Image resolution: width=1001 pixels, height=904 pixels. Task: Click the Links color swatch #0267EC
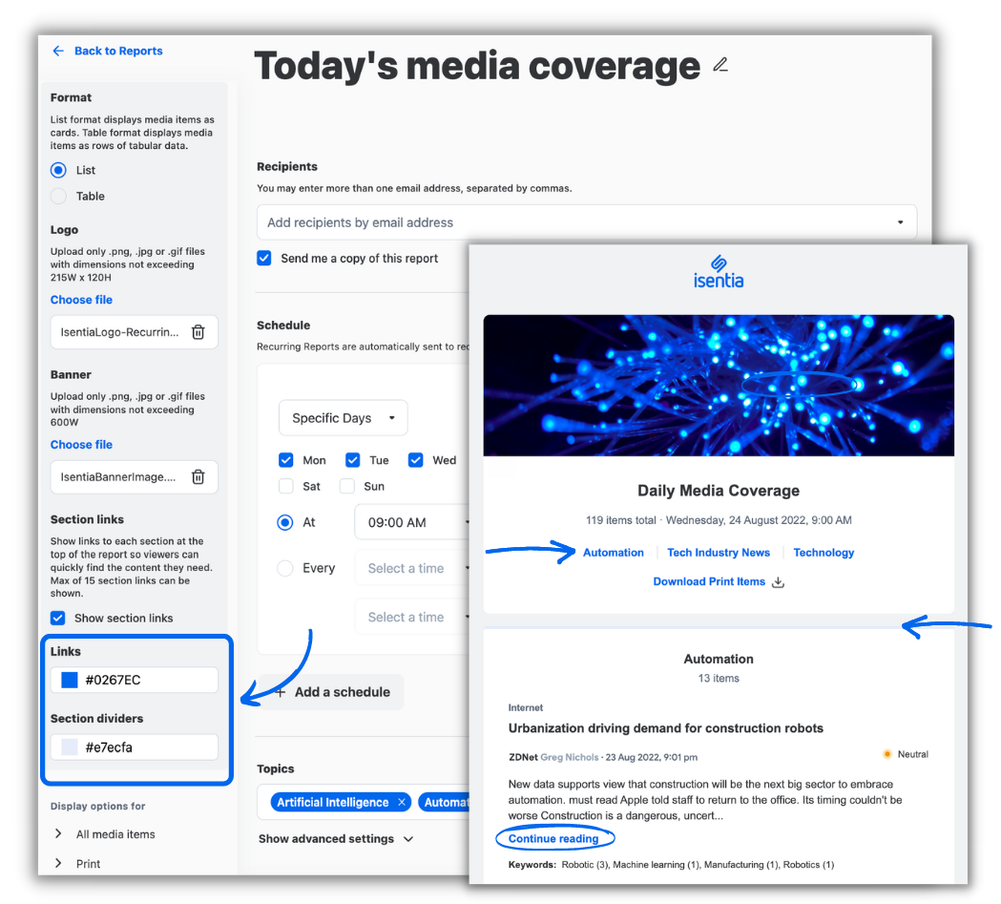pyautogui.click(x=69, y=680)
